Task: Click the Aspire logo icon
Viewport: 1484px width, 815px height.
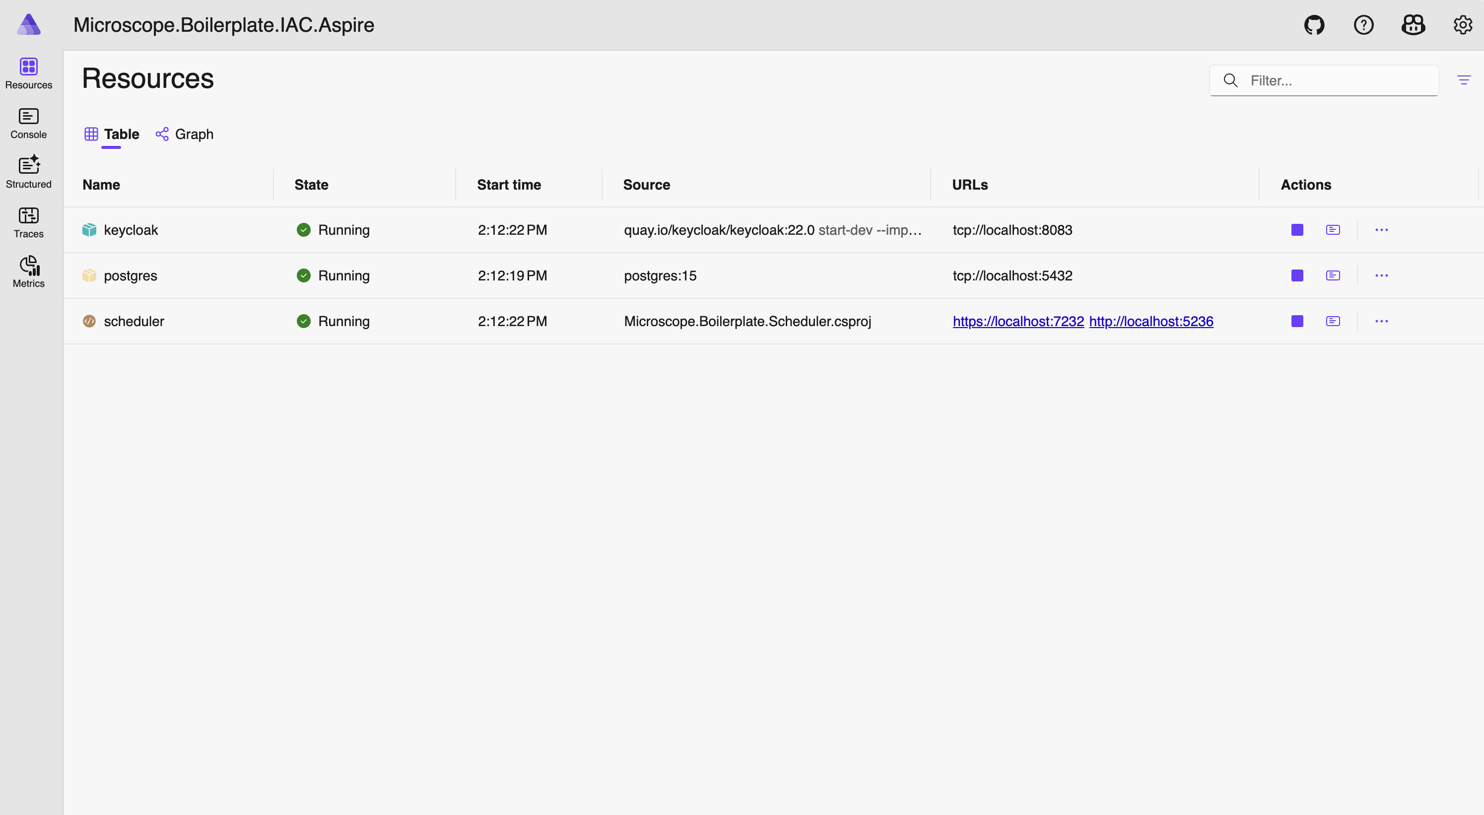Action: pos(29,25)
